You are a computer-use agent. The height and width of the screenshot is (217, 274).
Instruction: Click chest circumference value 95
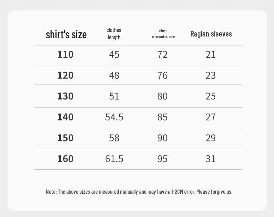(162, 159)
